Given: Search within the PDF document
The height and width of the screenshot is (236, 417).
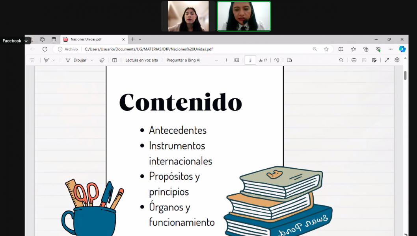Looking at the screenshot, I should 341,60.
